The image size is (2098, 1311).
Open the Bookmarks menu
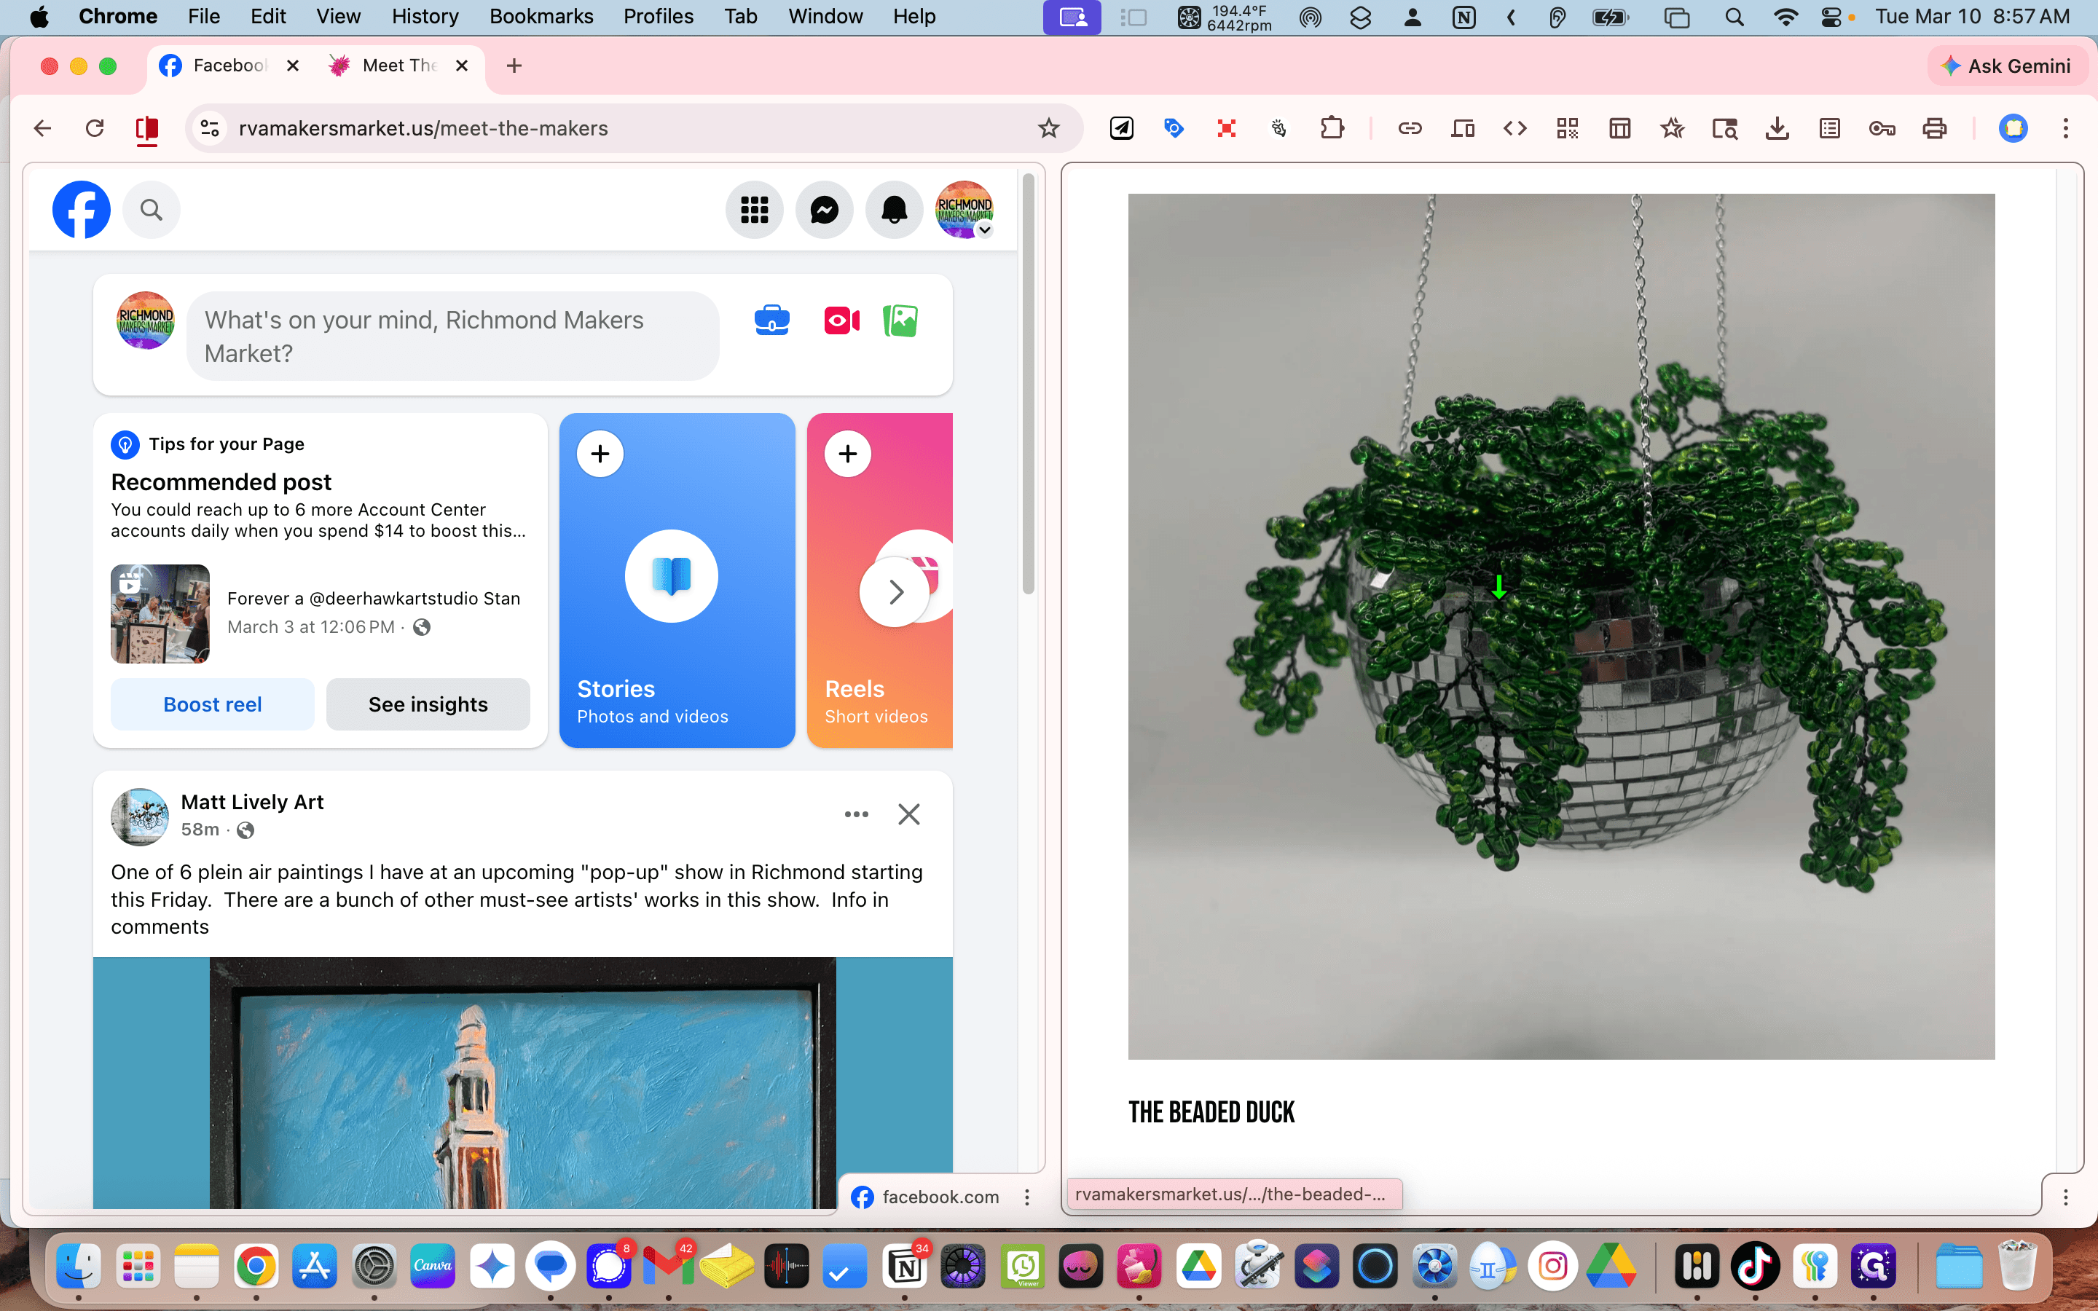click(541, 17)
